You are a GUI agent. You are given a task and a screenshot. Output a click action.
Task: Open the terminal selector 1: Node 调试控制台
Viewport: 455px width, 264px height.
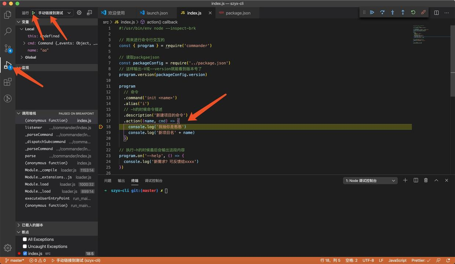click(370, 181)
